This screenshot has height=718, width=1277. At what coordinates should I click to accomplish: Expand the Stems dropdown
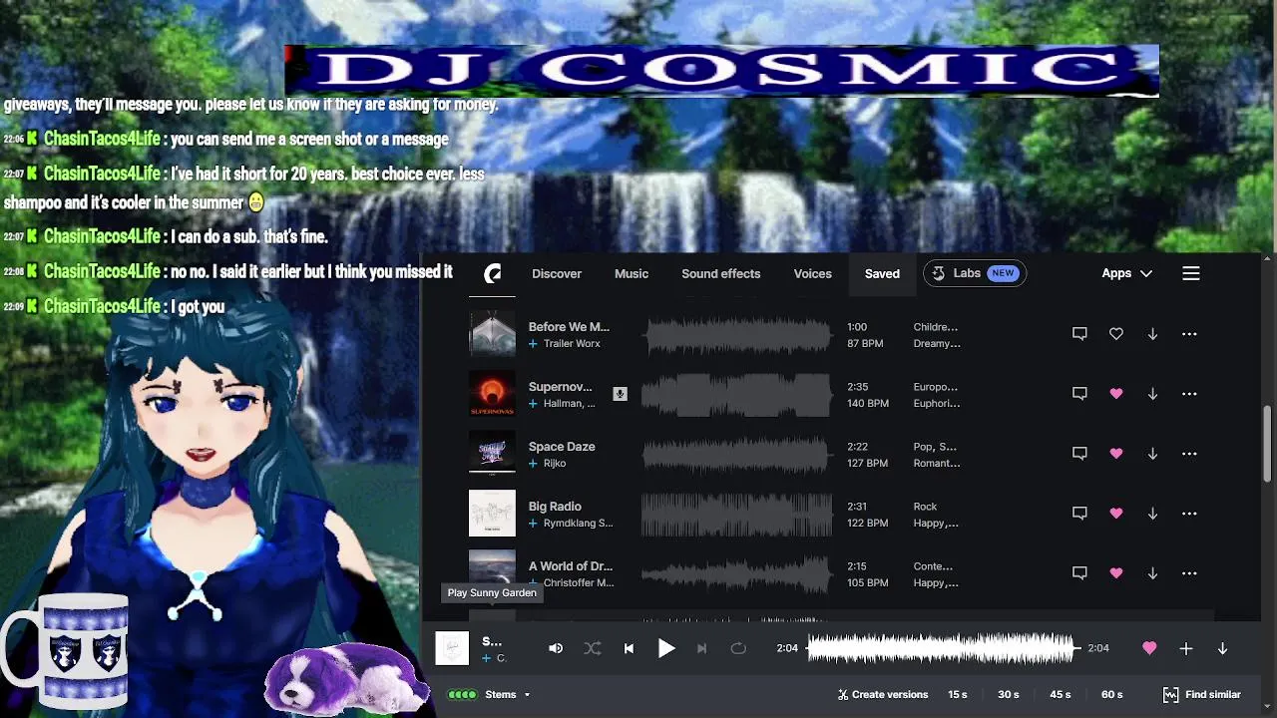[x=489, y=695]
